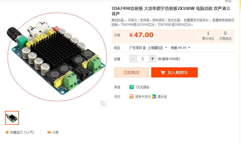This screenshot has height=143, width=241.
Task: Click the main amplifier board product image
Action: tap(57, 57)
